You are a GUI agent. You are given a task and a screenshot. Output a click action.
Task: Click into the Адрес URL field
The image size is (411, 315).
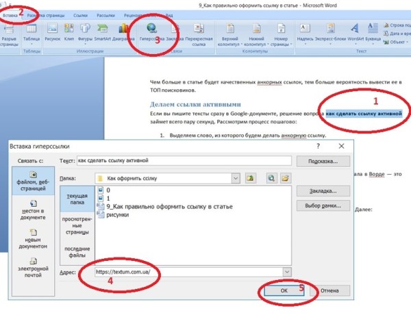coord(189,272)
